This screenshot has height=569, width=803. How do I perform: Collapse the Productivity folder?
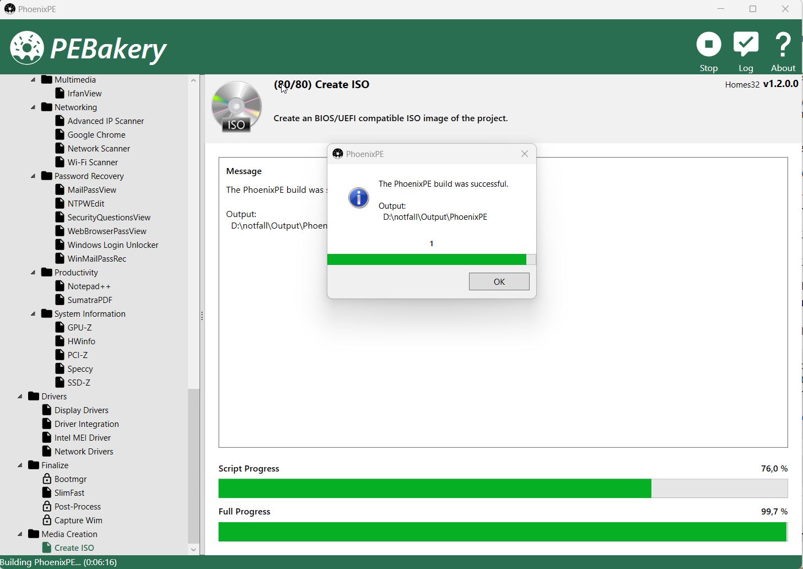33,273
